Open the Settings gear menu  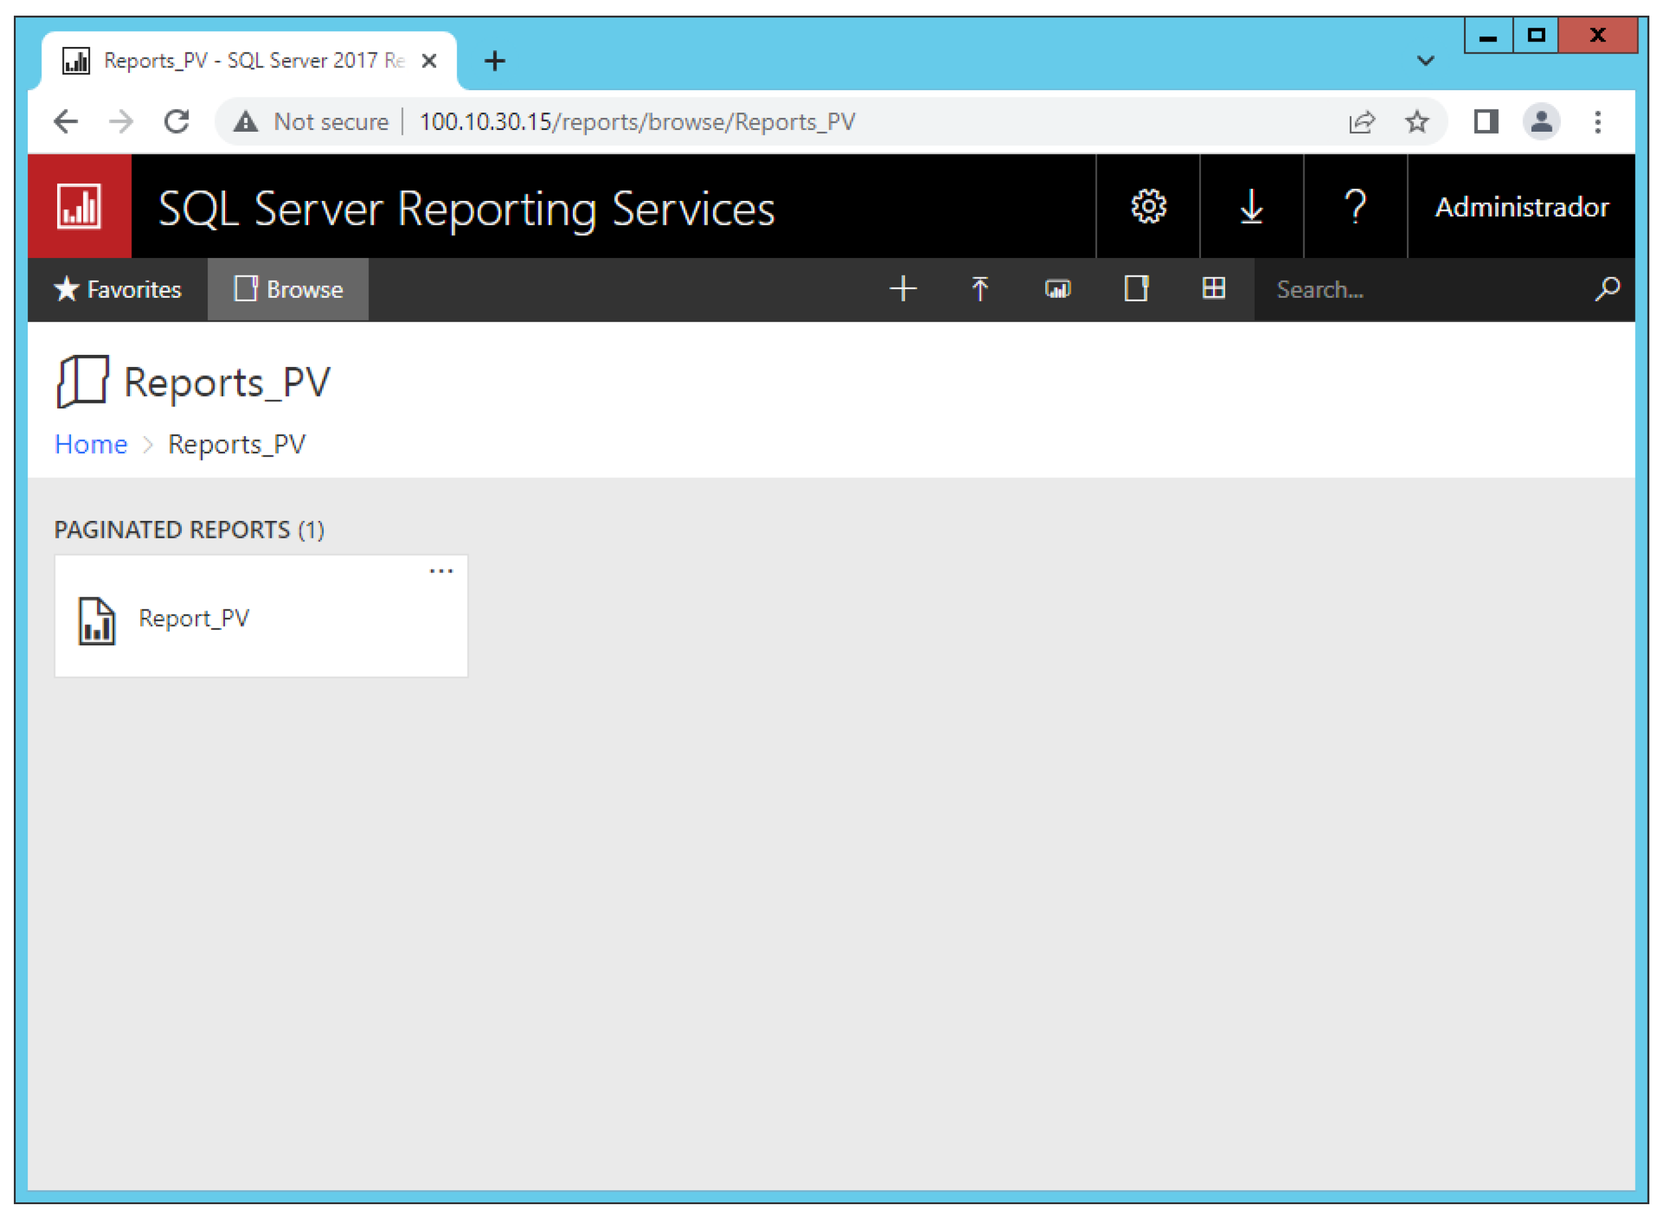(x=1148, y=206)
